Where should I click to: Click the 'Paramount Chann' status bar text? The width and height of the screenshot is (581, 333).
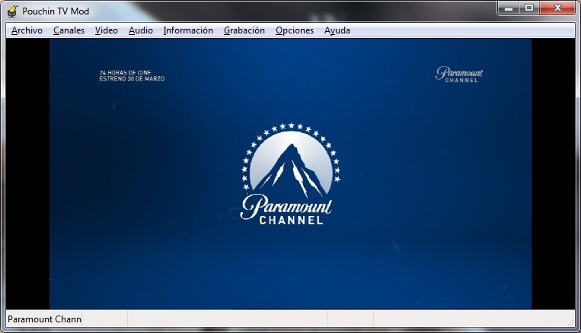pos(44,319)
